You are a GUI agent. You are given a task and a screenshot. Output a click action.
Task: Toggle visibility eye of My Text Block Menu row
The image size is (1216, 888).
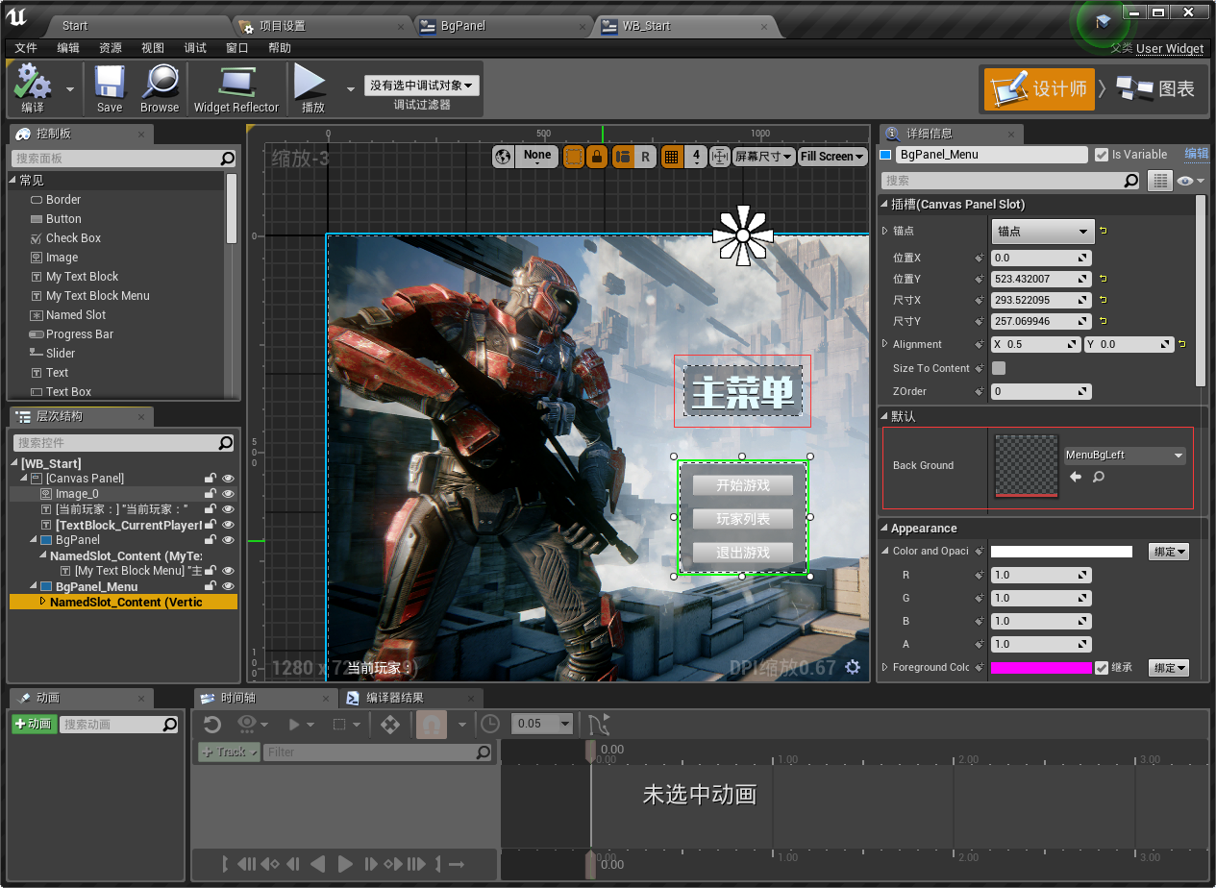[229, 571]
